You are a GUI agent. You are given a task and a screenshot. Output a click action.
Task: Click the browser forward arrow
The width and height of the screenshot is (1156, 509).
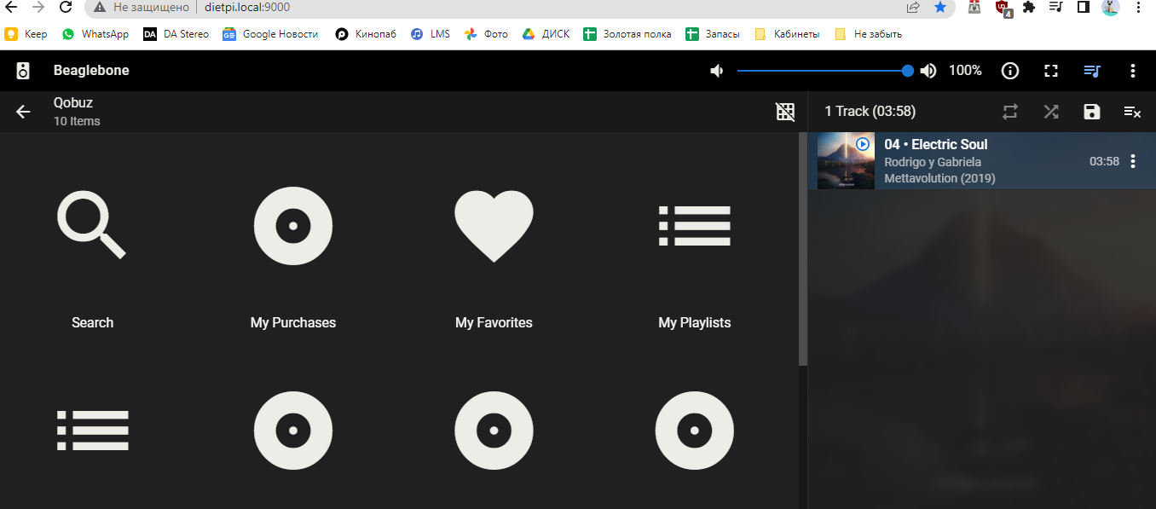(x=38, y=7)
